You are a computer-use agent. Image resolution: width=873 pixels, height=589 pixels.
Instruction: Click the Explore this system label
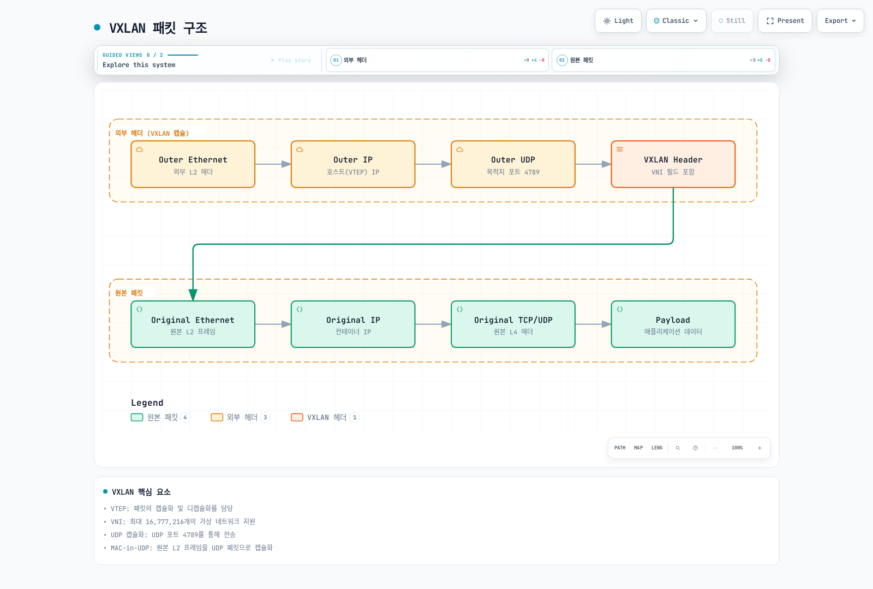pos(139,65)
